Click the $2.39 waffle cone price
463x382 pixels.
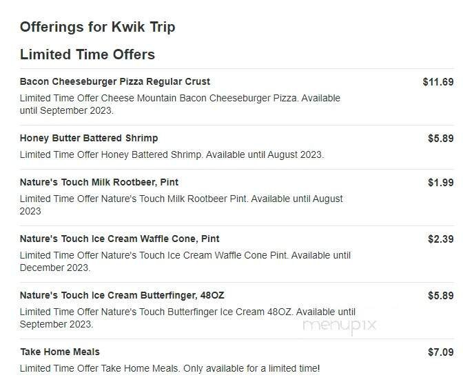441,239
